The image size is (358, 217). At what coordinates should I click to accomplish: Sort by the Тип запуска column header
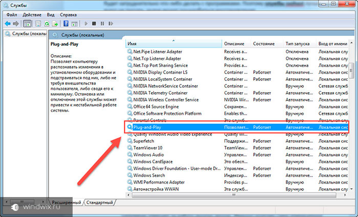pyautogui.click(x=299, y=44)
